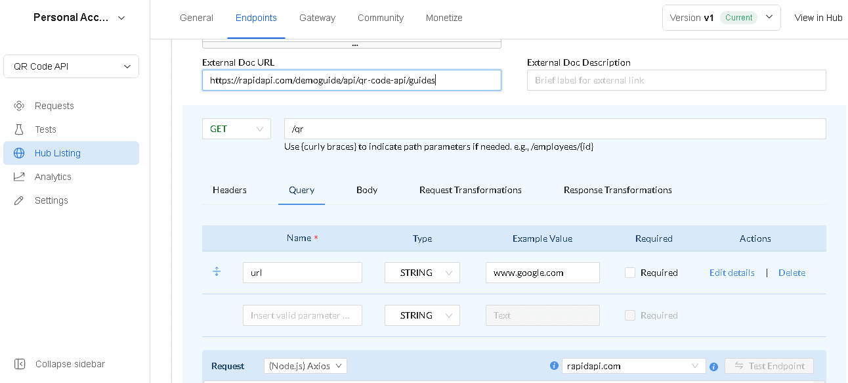Open the Community tab
The image size is (848, 383).
pos(381,18)
